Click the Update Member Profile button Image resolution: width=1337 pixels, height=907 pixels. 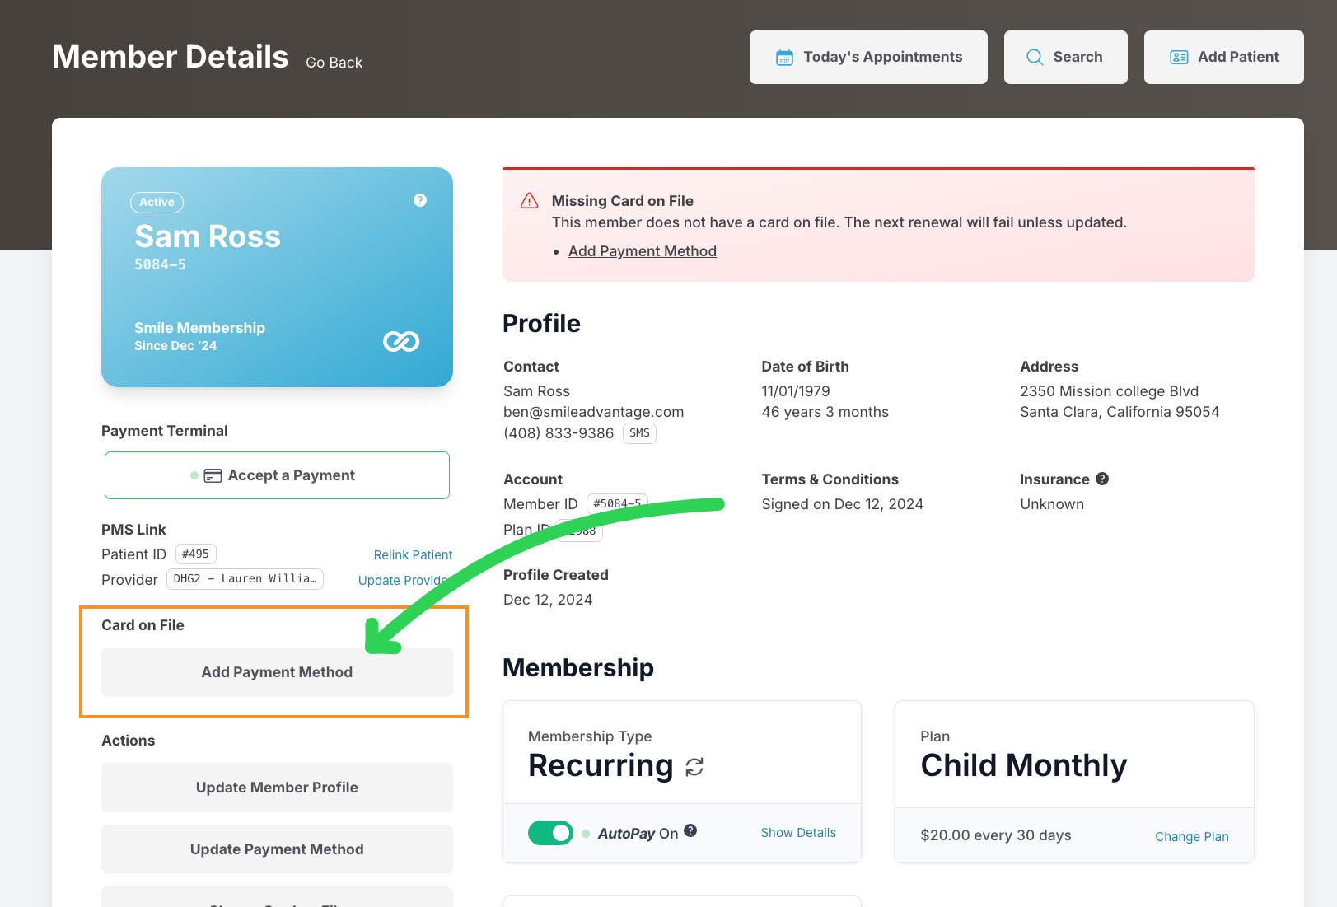coord(277,788)
